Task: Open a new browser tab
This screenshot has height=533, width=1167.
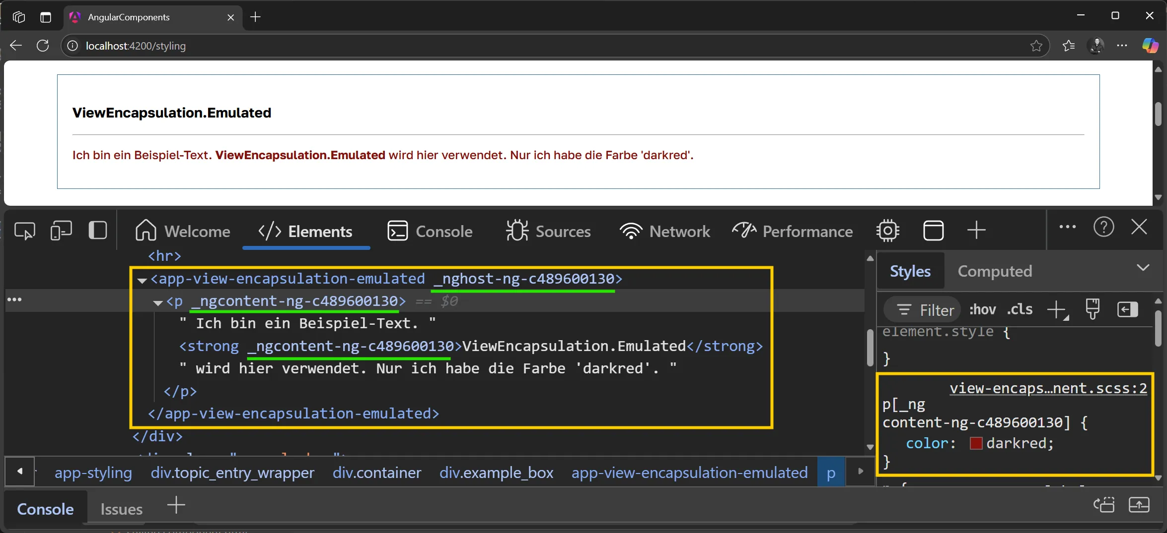Action: tap(255, 17)
